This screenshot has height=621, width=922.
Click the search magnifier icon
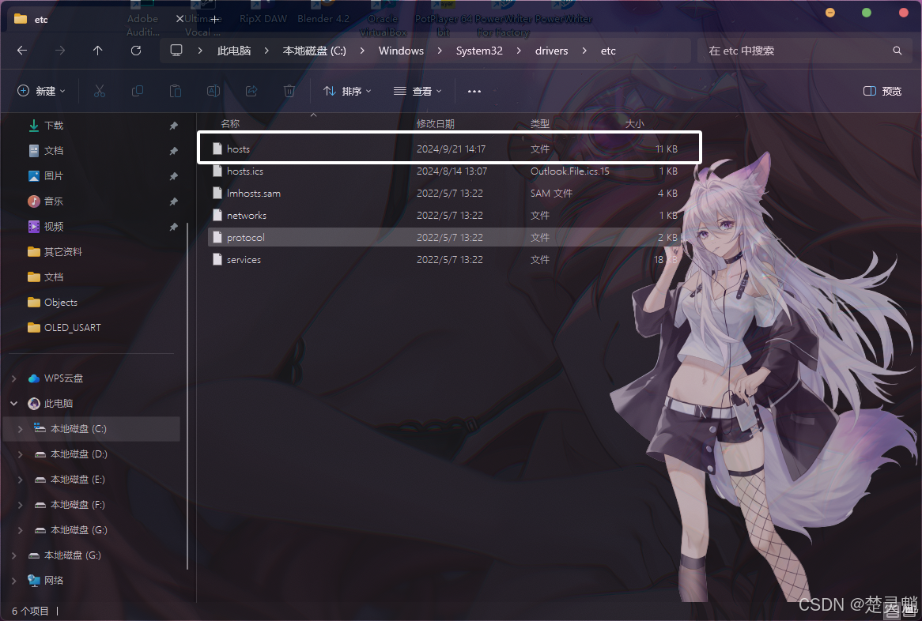897,51
